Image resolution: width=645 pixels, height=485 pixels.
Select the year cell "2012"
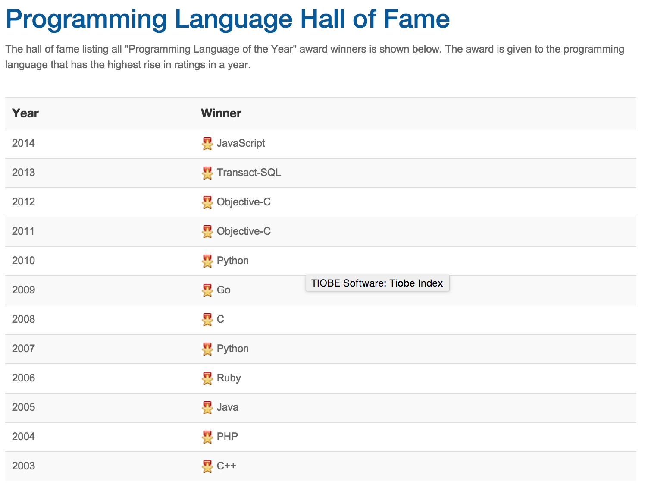point(23,202)
